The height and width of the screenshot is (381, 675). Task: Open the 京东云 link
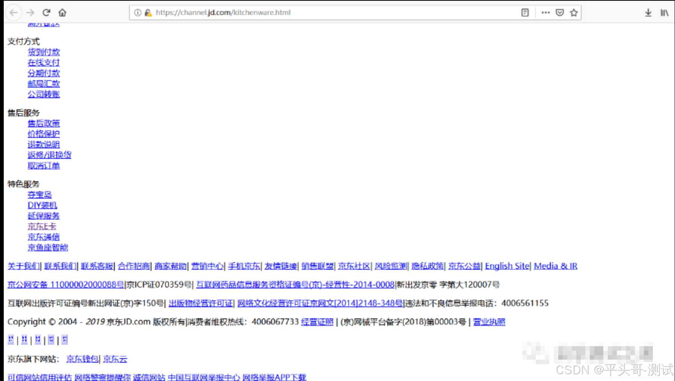115,359
